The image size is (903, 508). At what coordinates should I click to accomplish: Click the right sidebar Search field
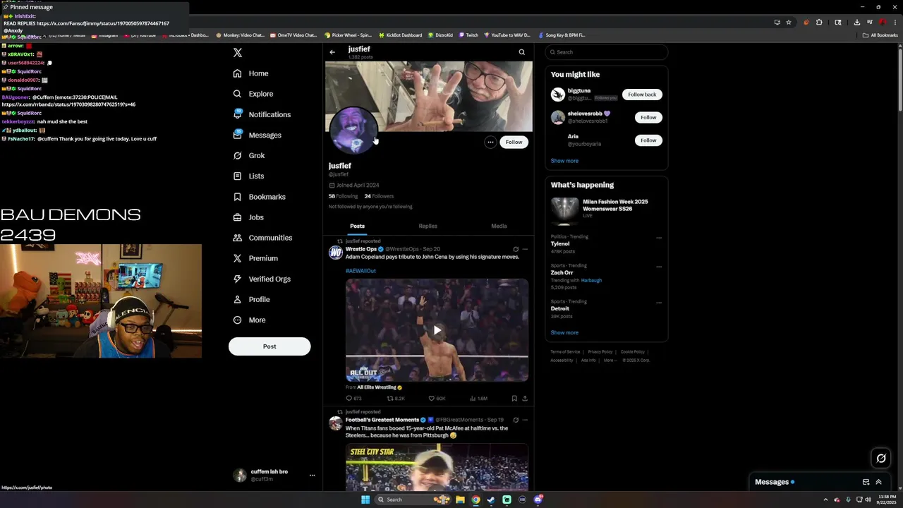point(606,52)
